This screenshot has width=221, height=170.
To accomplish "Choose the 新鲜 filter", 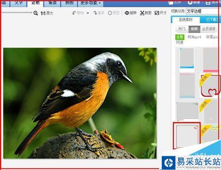I will click(194, 29).
